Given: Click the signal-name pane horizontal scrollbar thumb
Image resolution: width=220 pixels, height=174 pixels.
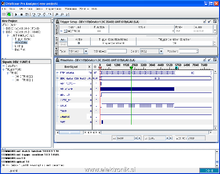Looking at the screenshot, I should [69, 133].
